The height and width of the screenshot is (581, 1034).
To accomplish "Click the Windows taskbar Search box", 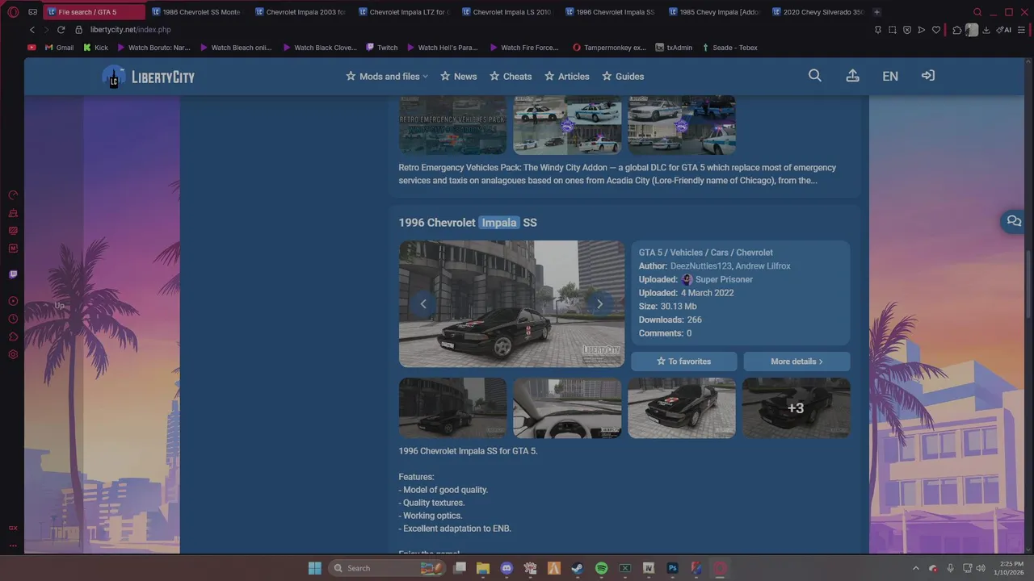I will point(386,568).
